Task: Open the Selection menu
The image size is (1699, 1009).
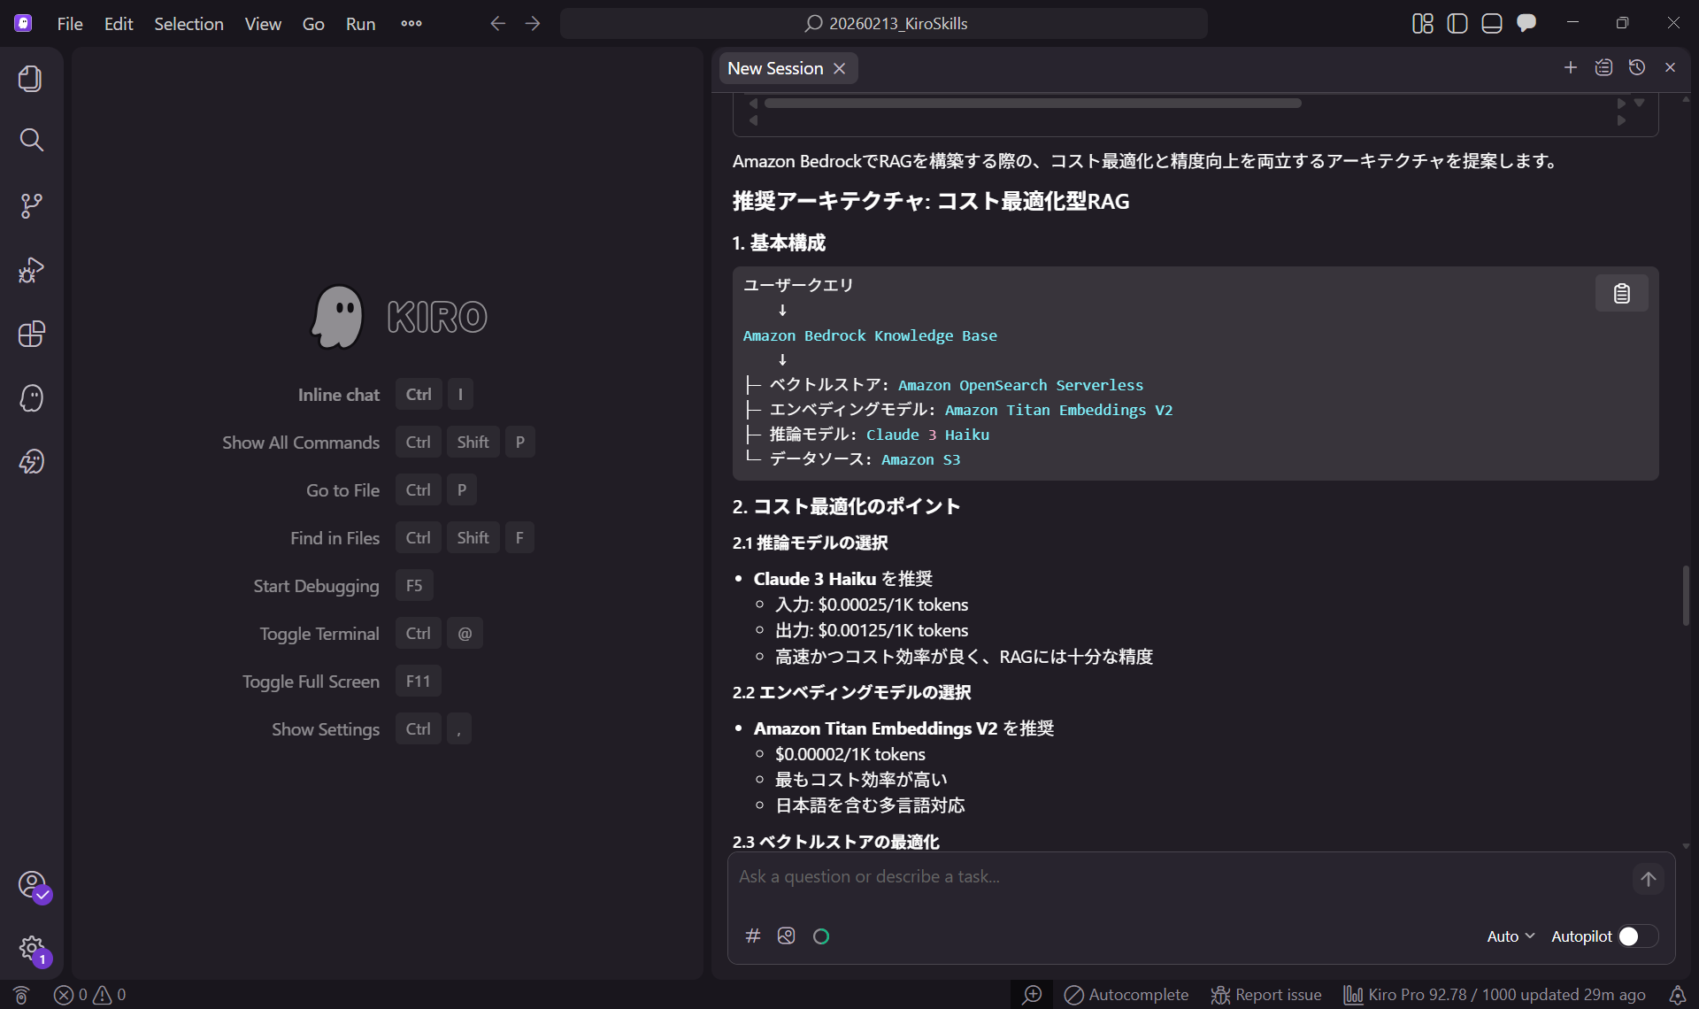Action: (188, 24)
